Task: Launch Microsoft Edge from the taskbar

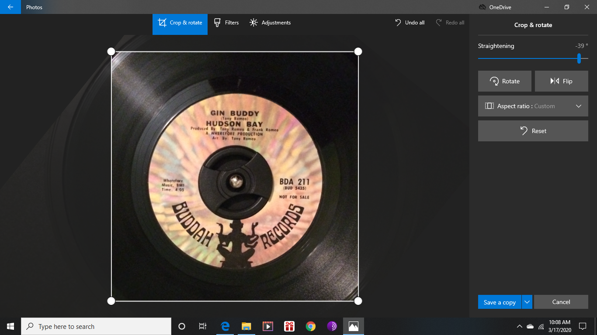Action: coord(225,326)
